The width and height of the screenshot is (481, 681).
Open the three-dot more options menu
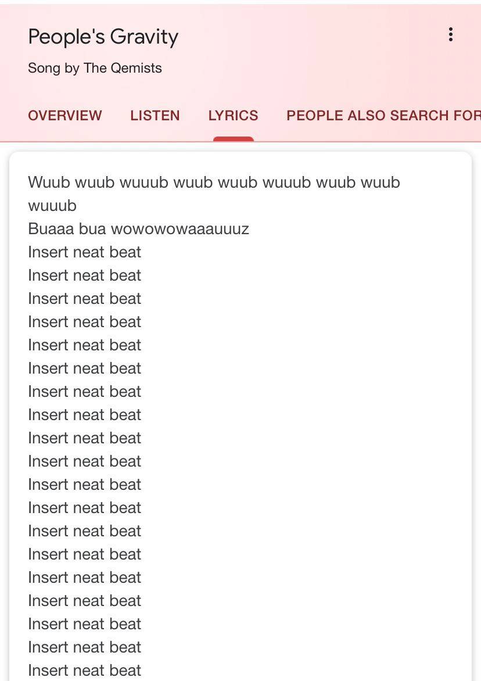450,35
